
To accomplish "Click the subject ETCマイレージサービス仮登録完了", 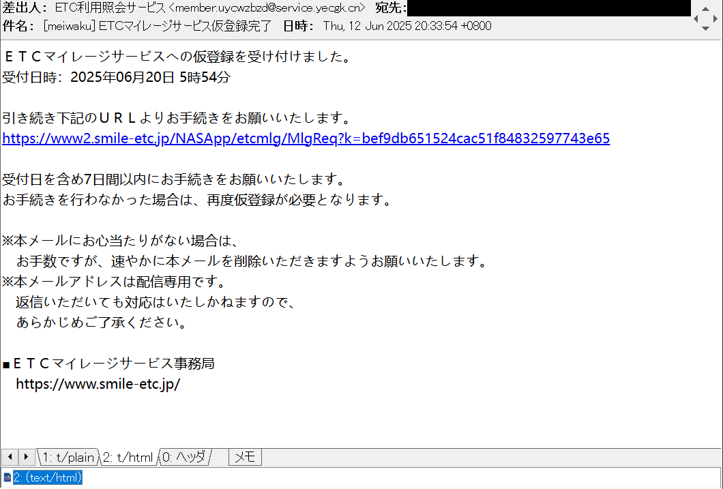I will [186, 26].
